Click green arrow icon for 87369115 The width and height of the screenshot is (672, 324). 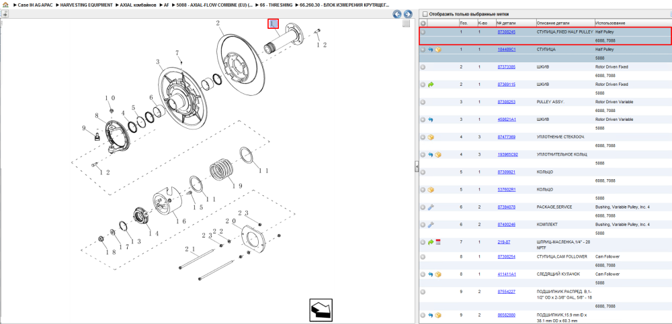point(431,85)
